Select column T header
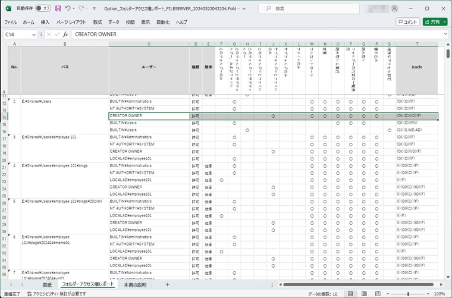Image resolution: width=452 pixels, height=298 pixels. point(417,44)
